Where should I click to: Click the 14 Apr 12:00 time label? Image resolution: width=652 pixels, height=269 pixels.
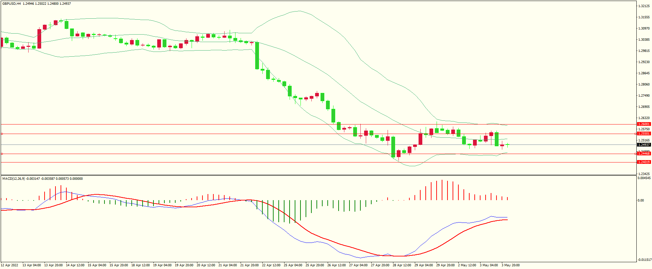point(75,265)
